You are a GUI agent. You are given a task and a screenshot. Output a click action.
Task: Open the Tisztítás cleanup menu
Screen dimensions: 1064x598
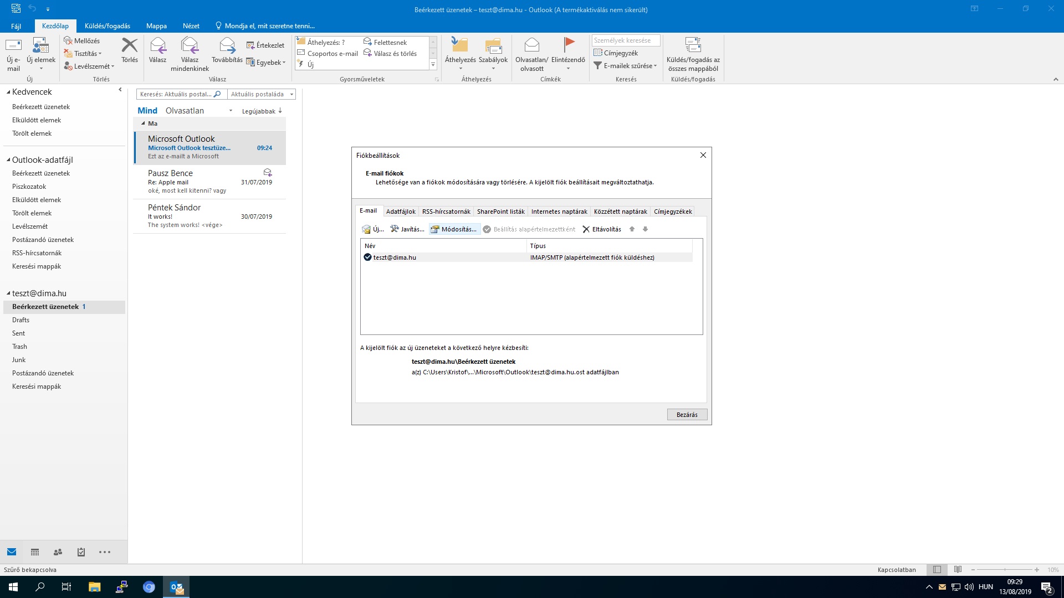[83, 54]
